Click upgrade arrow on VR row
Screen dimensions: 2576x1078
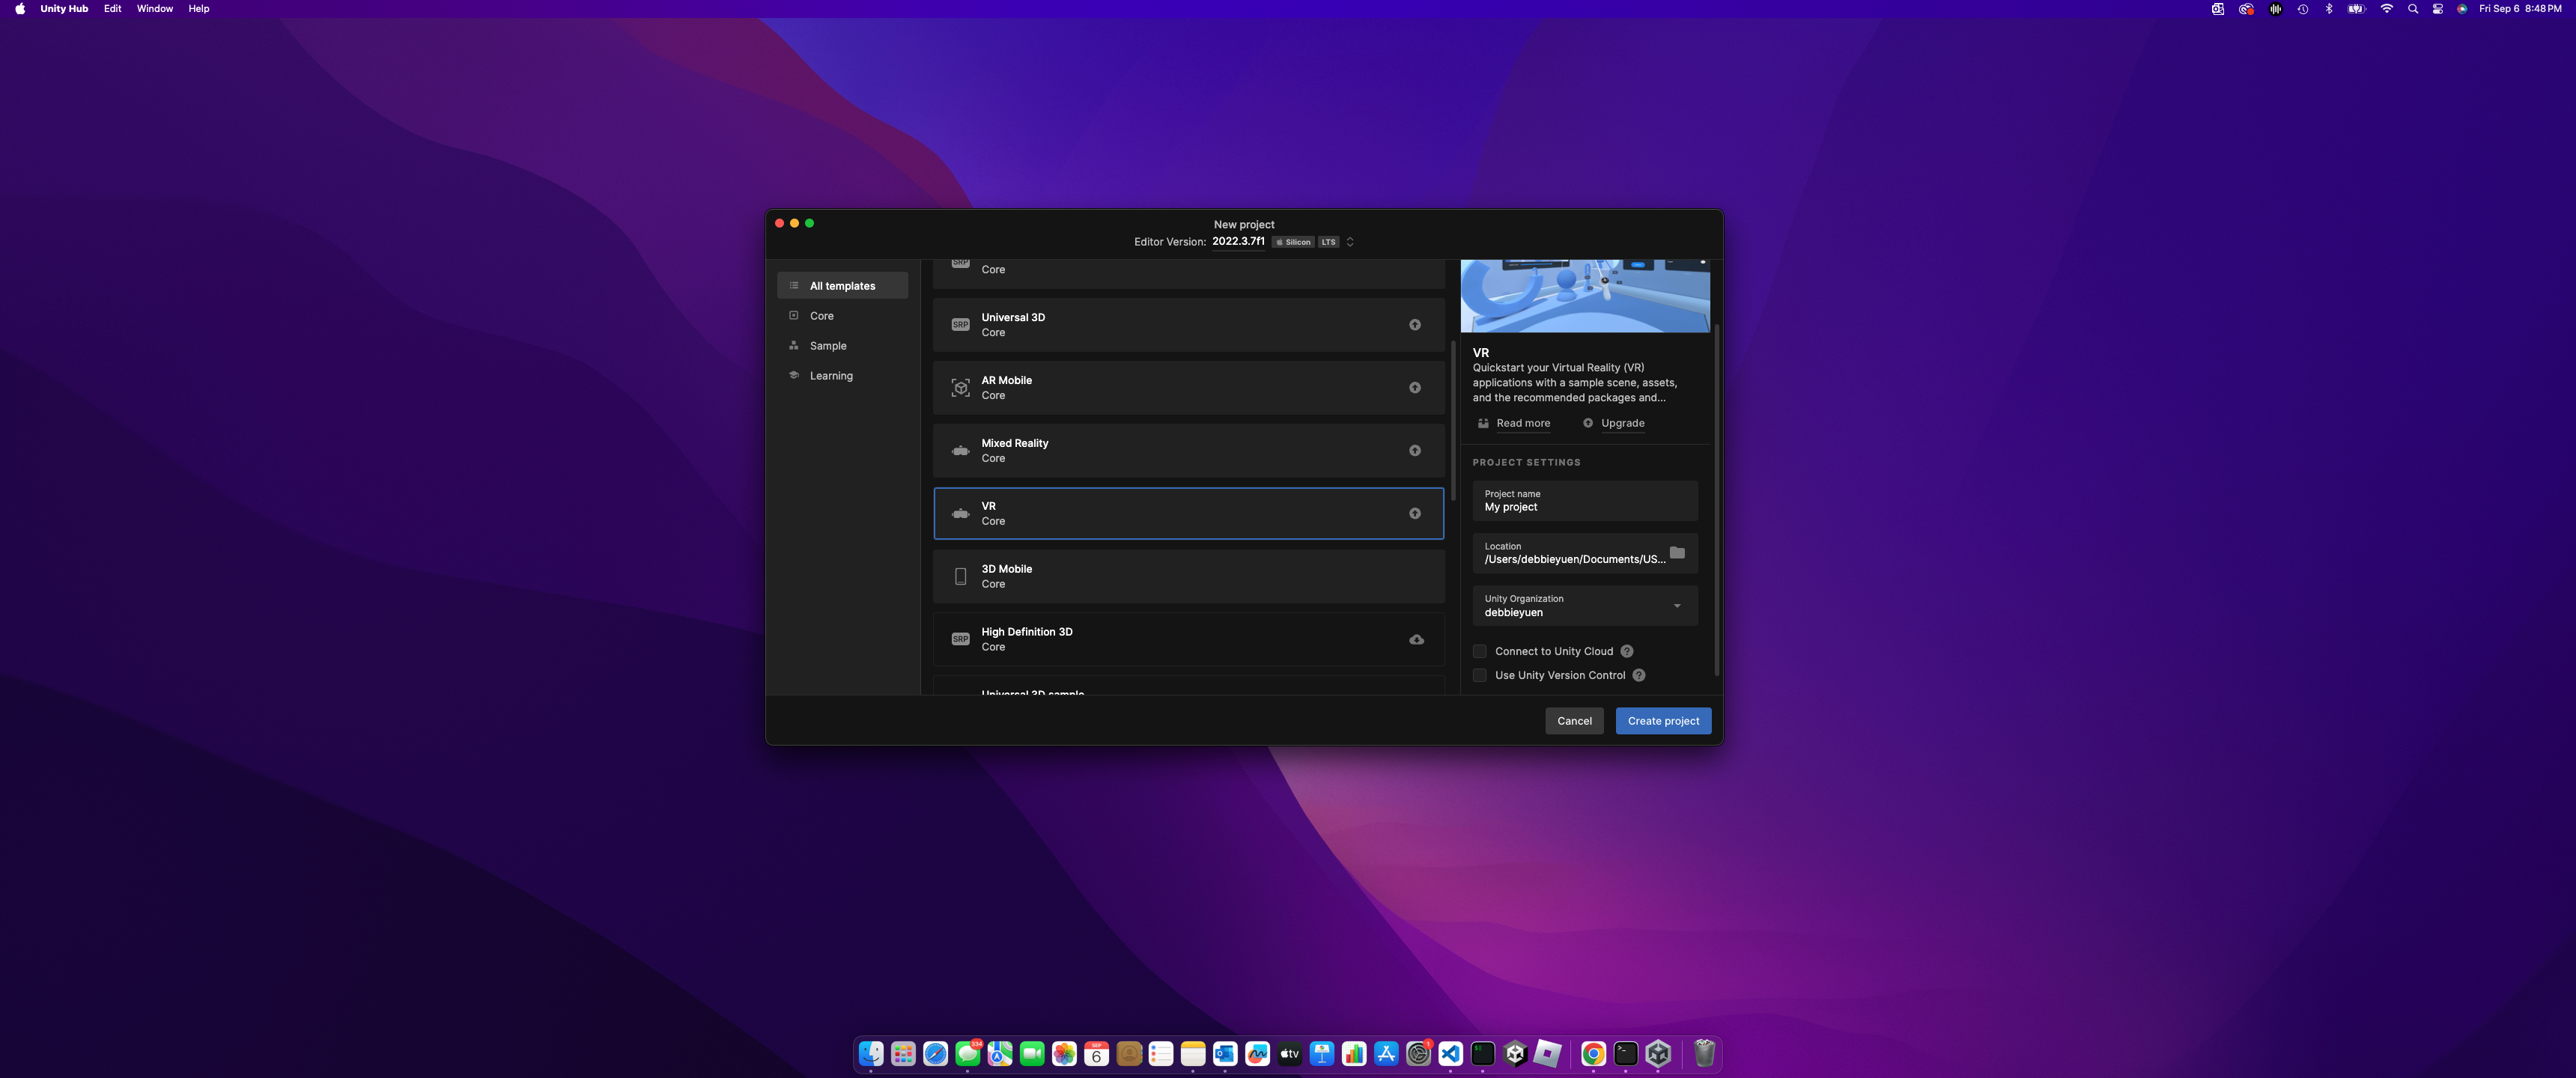[x=1415, y=514]
